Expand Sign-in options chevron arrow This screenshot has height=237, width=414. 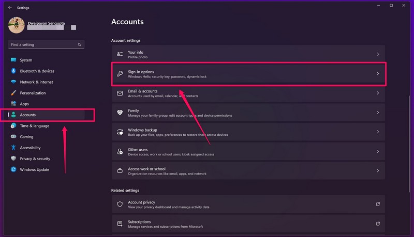pos(378,74)
